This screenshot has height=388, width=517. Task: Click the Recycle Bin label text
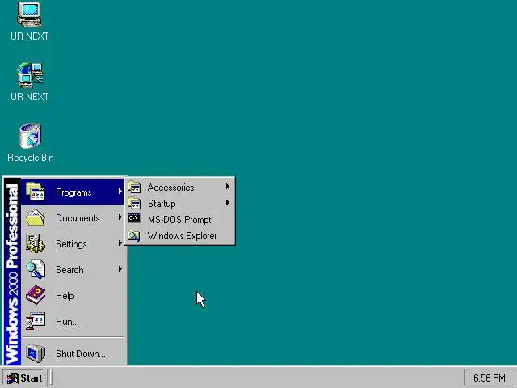pos(31,158)
